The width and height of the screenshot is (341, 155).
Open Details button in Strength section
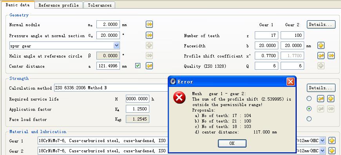(x=321, y=88)
